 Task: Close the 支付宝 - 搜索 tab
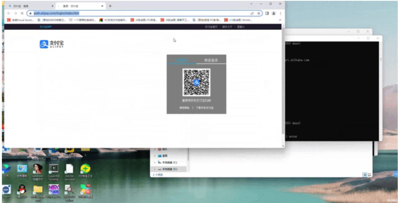53,6
